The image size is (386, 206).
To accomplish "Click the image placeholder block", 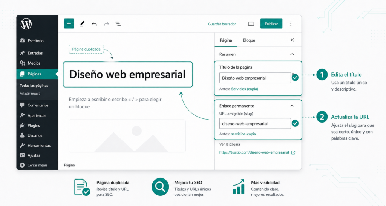I will coord(127,136).
